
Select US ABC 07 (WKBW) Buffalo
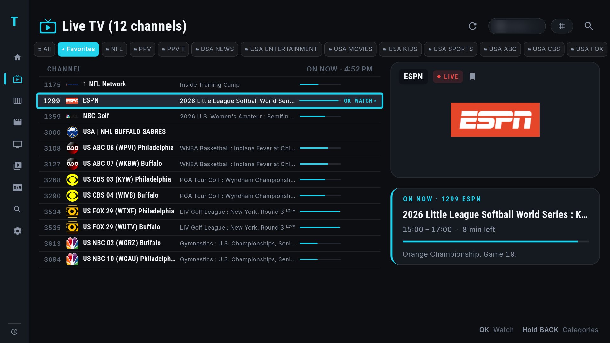tap(210, 164)
